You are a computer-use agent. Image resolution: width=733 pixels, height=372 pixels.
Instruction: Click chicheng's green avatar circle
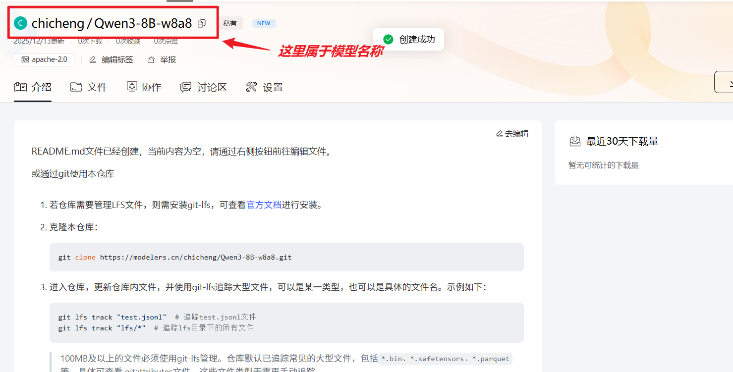(20, 23)
